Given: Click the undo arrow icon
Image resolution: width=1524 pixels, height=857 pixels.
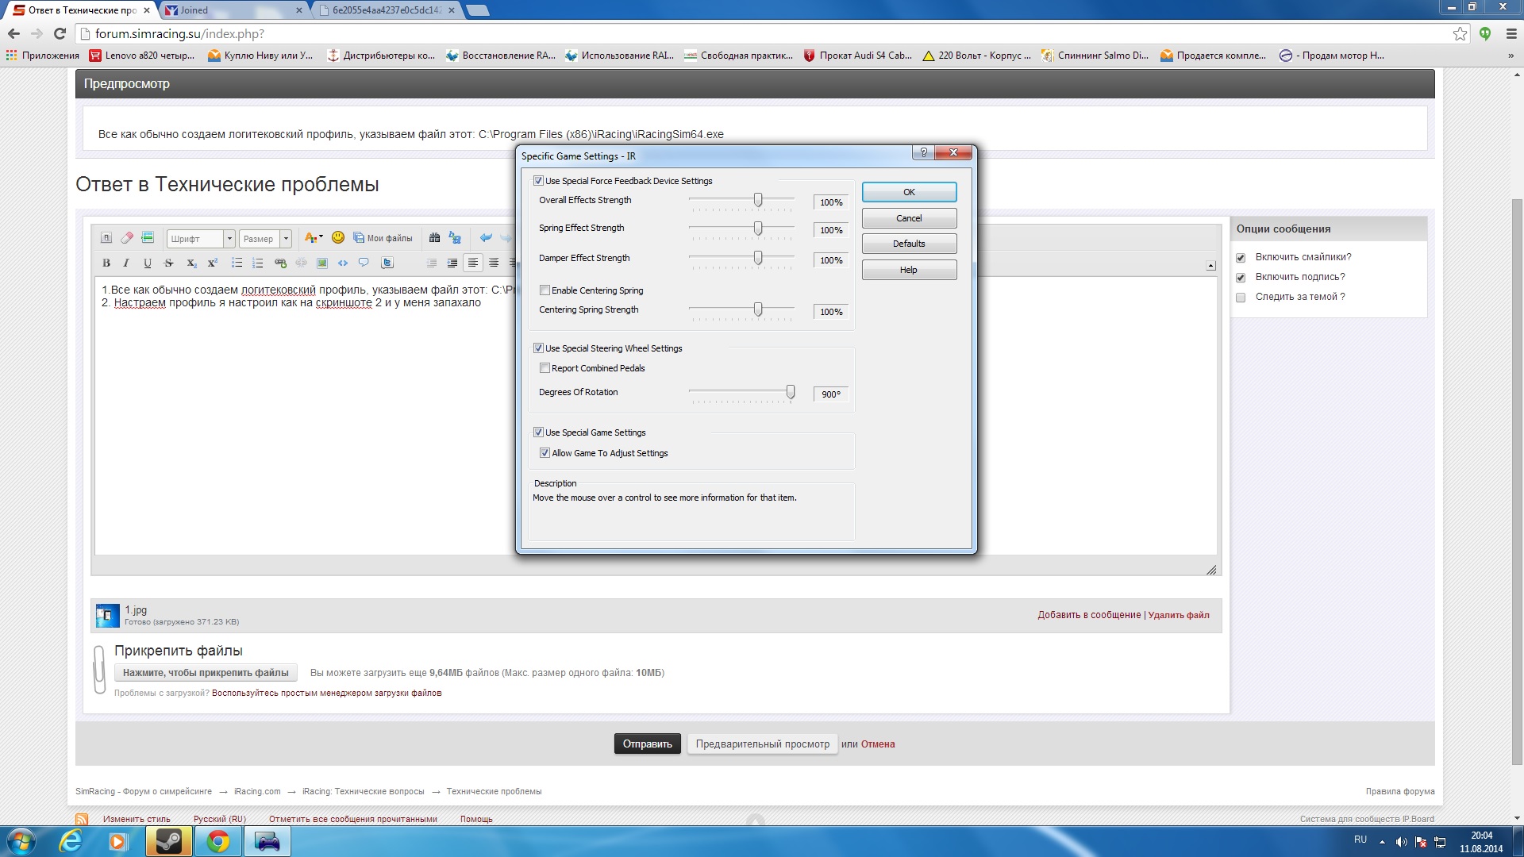Looking at the screenshot, I should coord(486,237).
